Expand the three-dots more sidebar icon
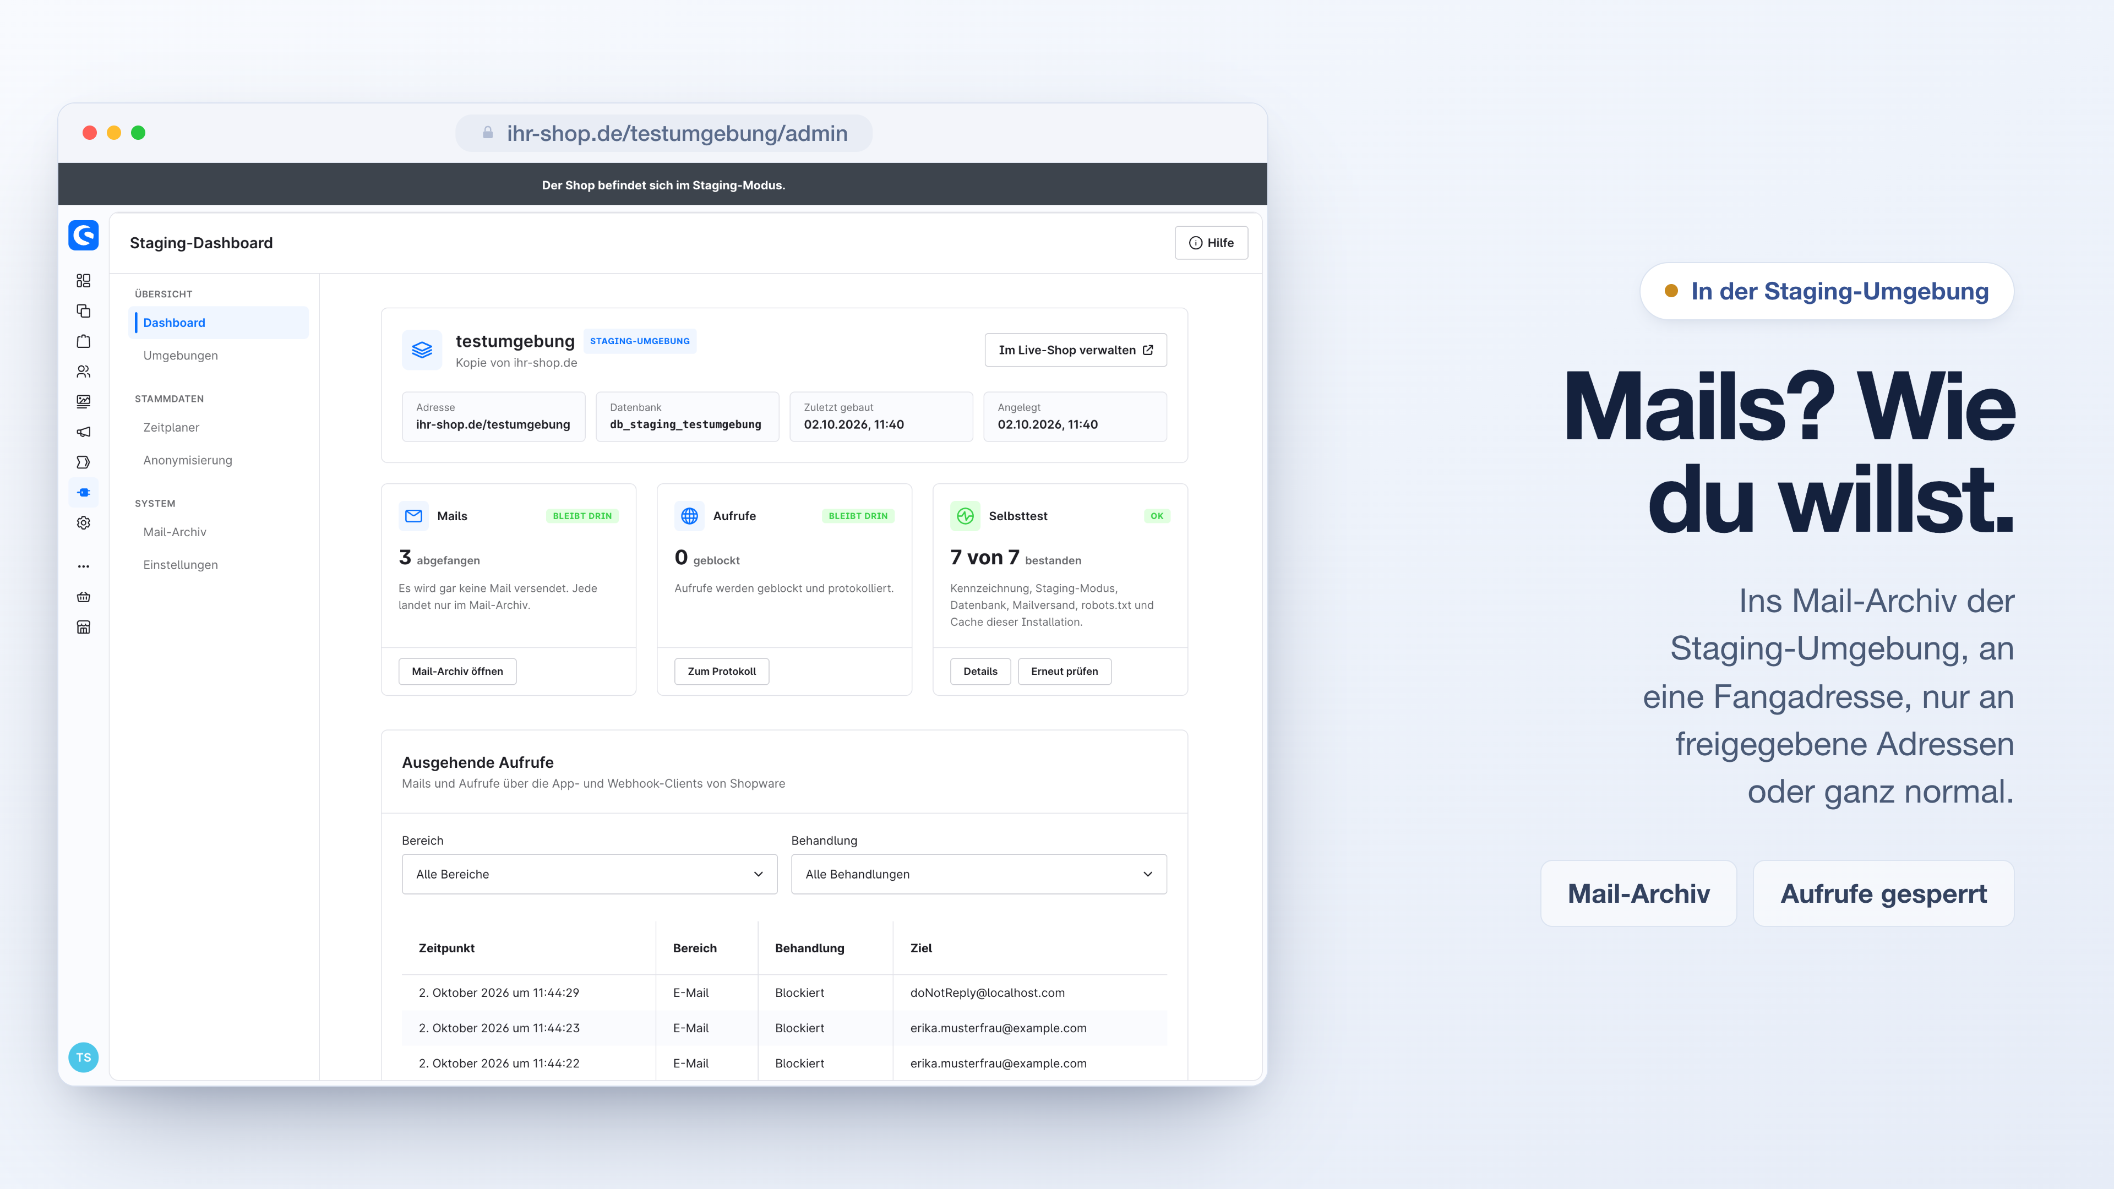Viewport: 2114px width, 1189px height. point(84,566)
